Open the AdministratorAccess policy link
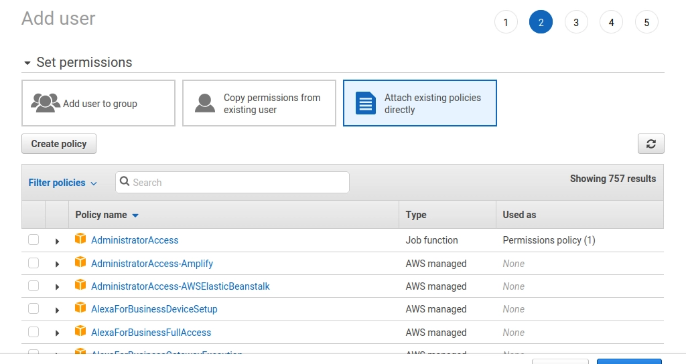The height and width of the screenshot is (364, 686). click(135, 240)
